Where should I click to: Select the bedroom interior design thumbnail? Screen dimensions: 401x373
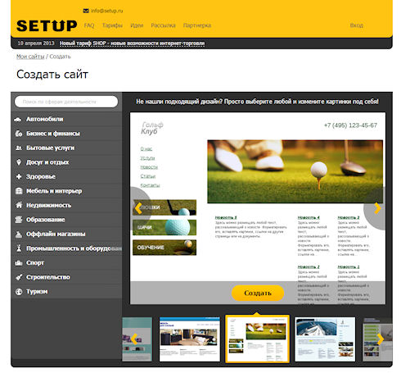(190, 339)
